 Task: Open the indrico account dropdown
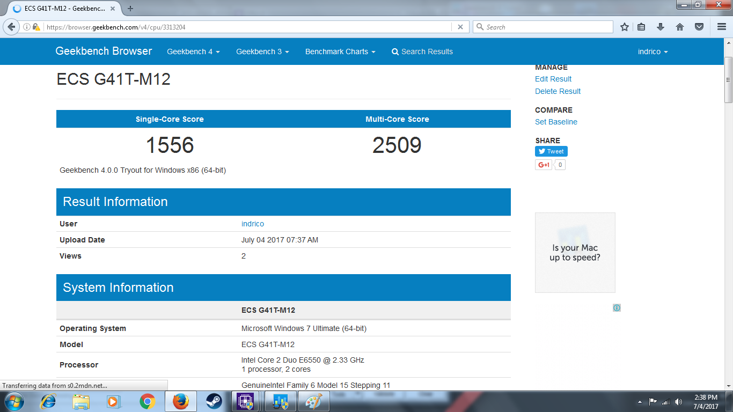tap(653, 51)
